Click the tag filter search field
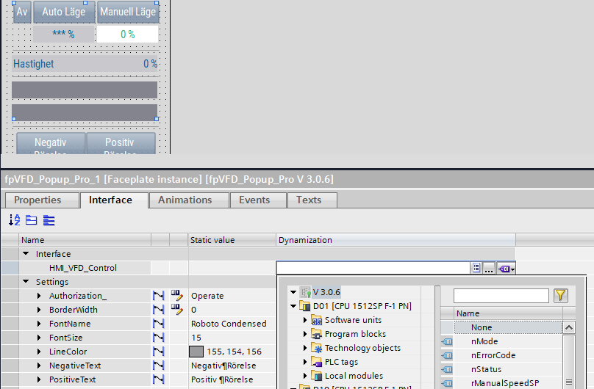594x389 pixels. [501, 296]
